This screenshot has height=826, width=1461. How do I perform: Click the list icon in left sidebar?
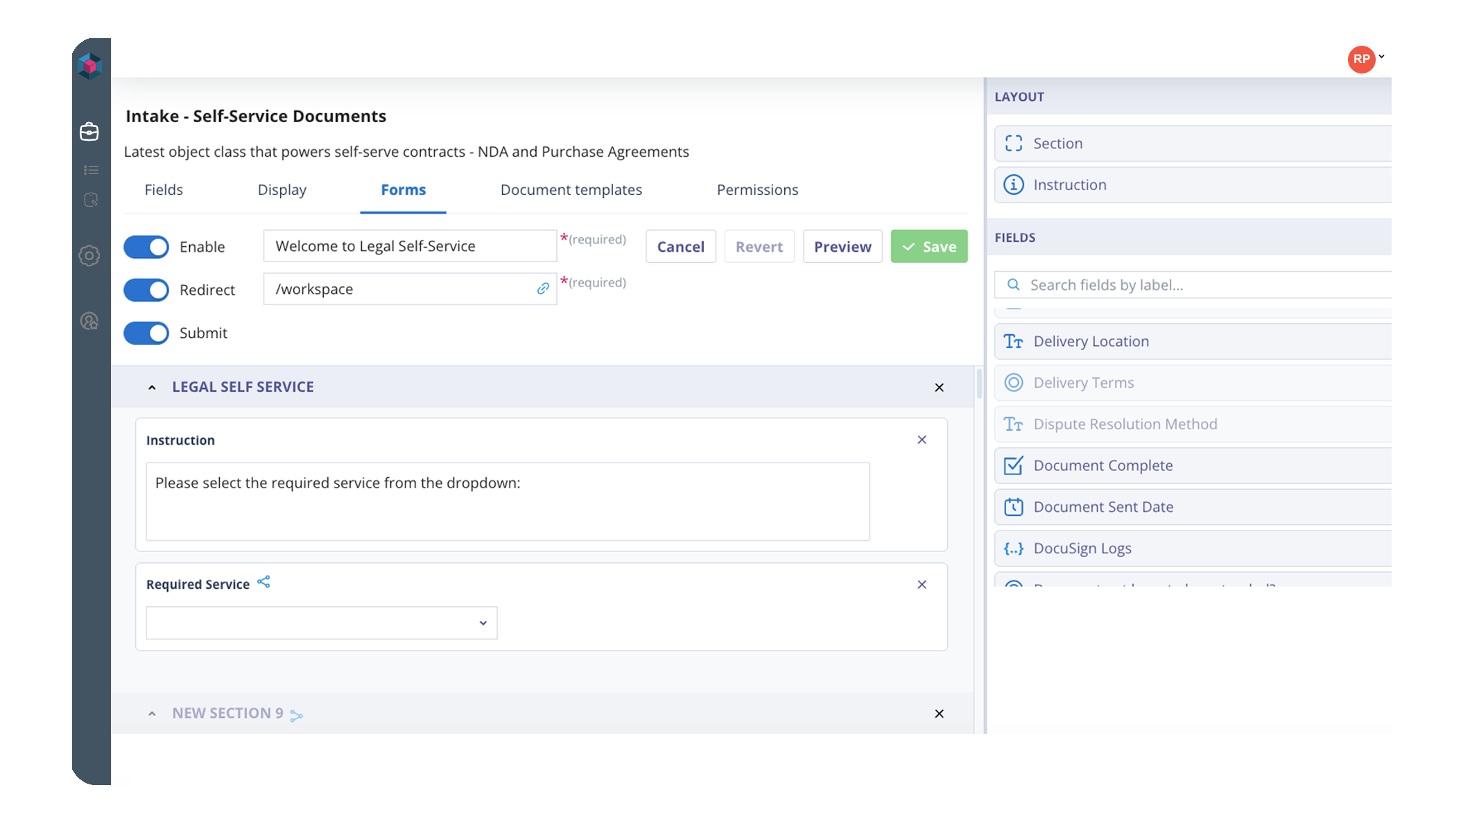(x=91, y=170)
